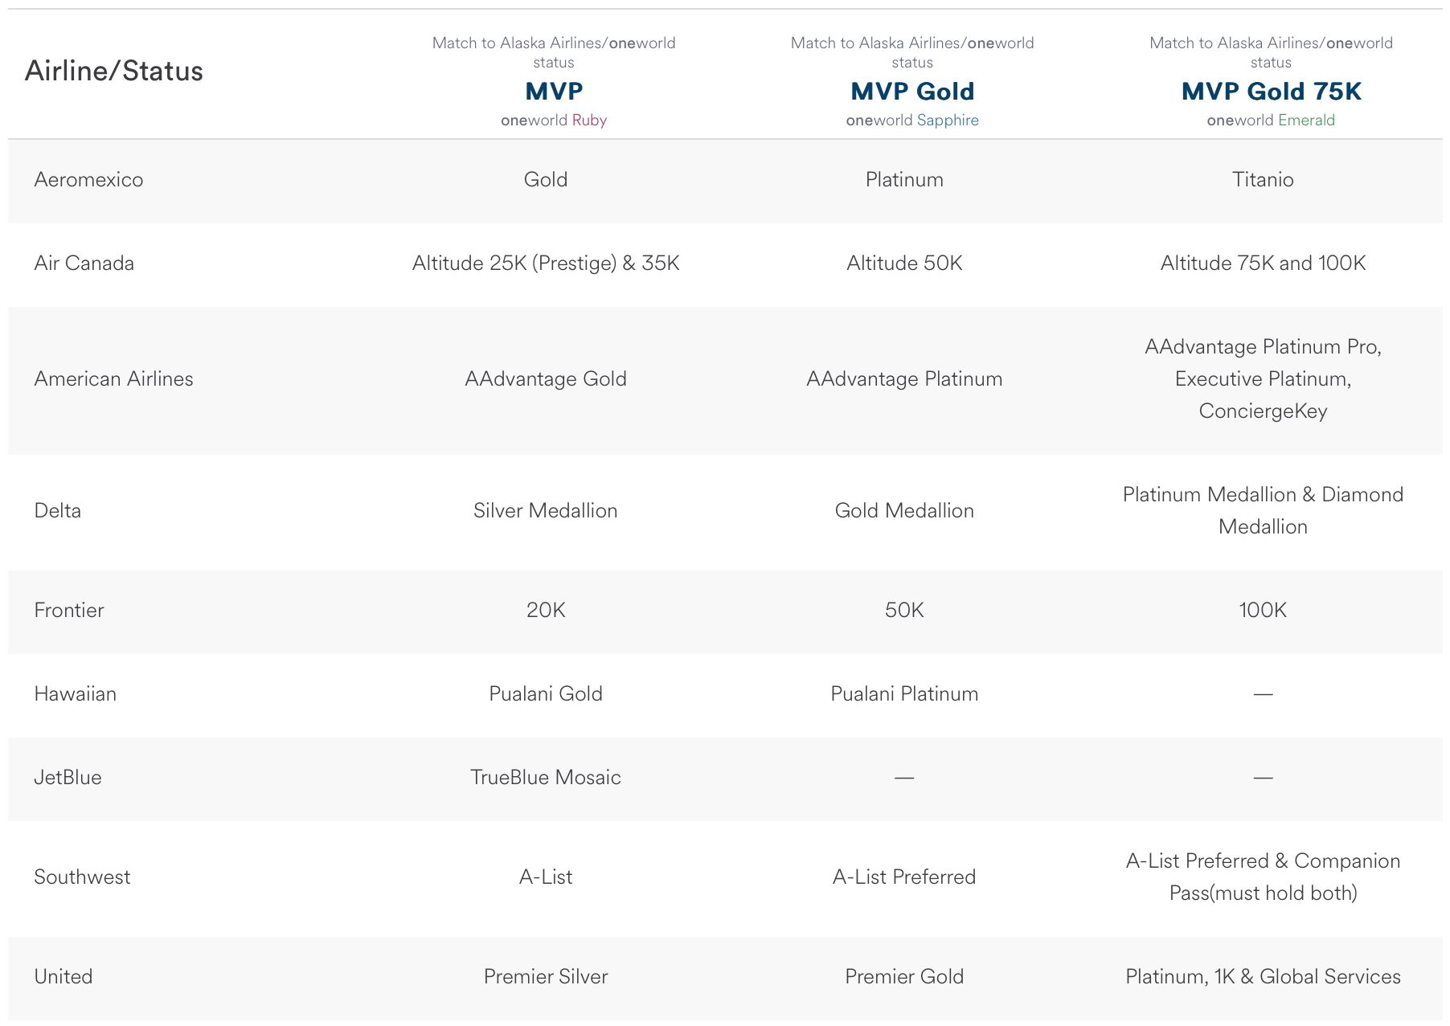This screenshot has height=1026, width=1450.
Task: Select Aeromexico's Titanio cell
Action: pos(1263,180)
